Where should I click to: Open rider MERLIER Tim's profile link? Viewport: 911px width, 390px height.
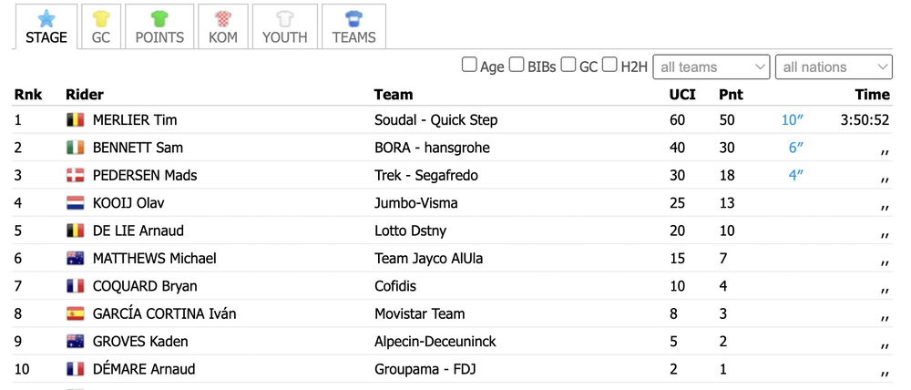[135, 120]
